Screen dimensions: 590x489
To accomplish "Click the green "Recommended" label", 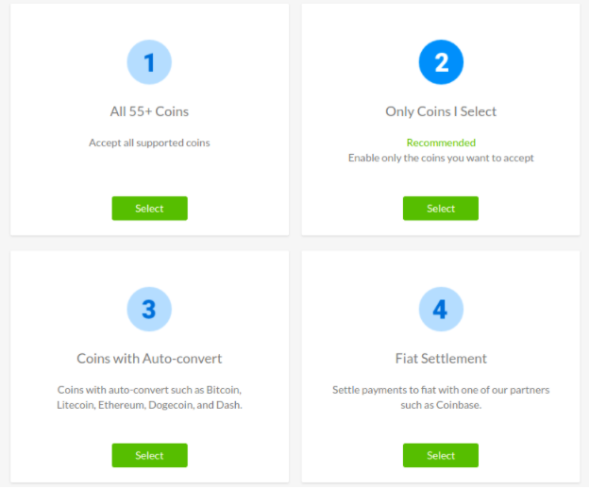I will (440, 143).
